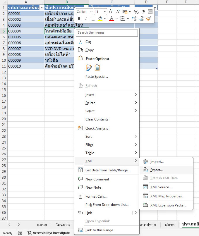Click macro recording status bar icon

[20, 233]
